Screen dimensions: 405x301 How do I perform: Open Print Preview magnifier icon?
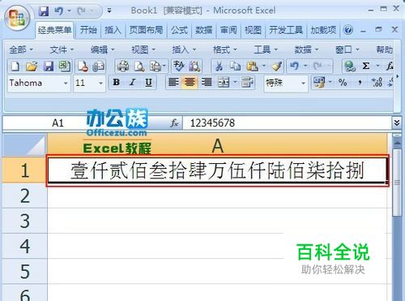(x=139, y=67)
